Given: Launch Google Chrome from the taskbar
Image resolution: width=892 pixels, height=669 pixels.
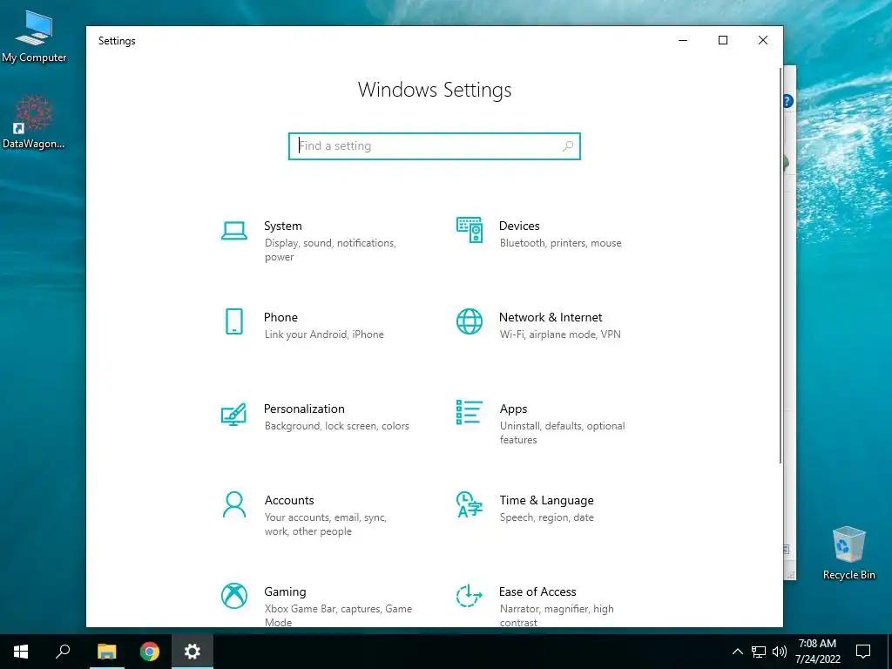Looking at the screenshot, I should pyautogui.click(x=150, y=652).
